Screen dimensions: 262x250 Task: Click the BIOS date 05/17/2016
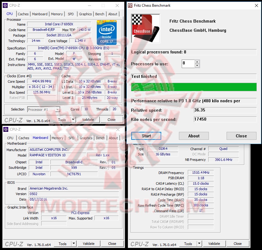click(74, 199)
